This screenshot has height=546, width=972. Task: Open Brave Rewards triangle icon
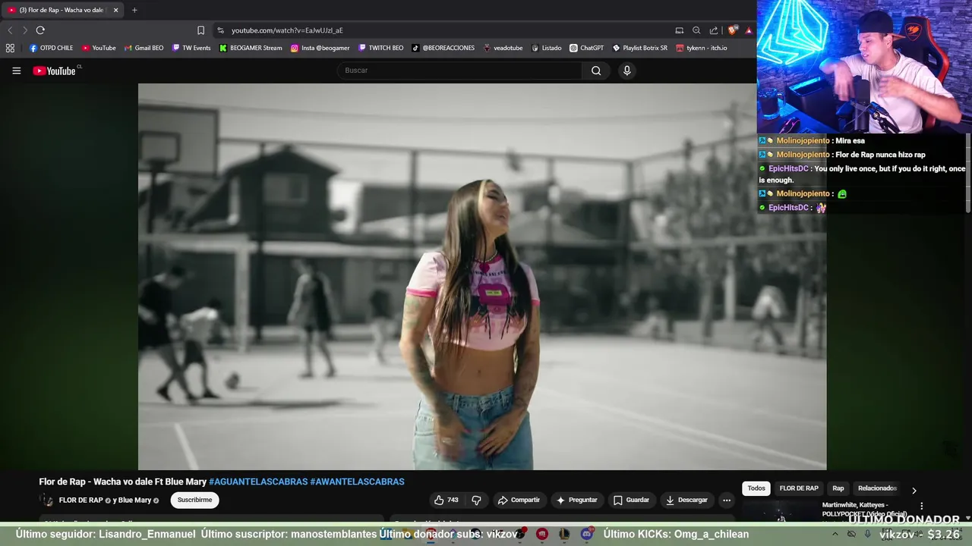point(749,30)
